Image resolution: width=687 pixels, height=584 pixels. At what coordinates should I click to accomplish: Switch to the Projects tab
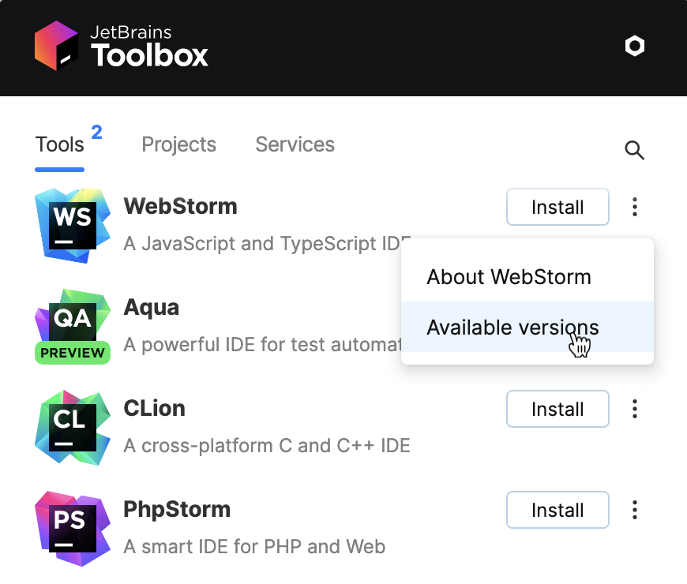(x=178, y=144)
